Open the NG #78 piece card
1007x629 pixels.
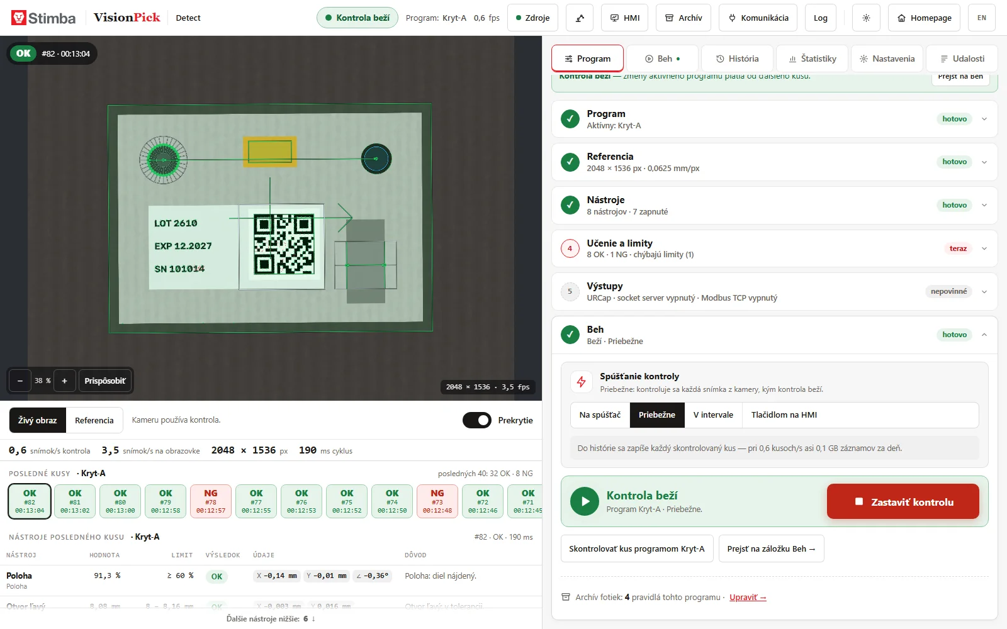click(211, 501)
